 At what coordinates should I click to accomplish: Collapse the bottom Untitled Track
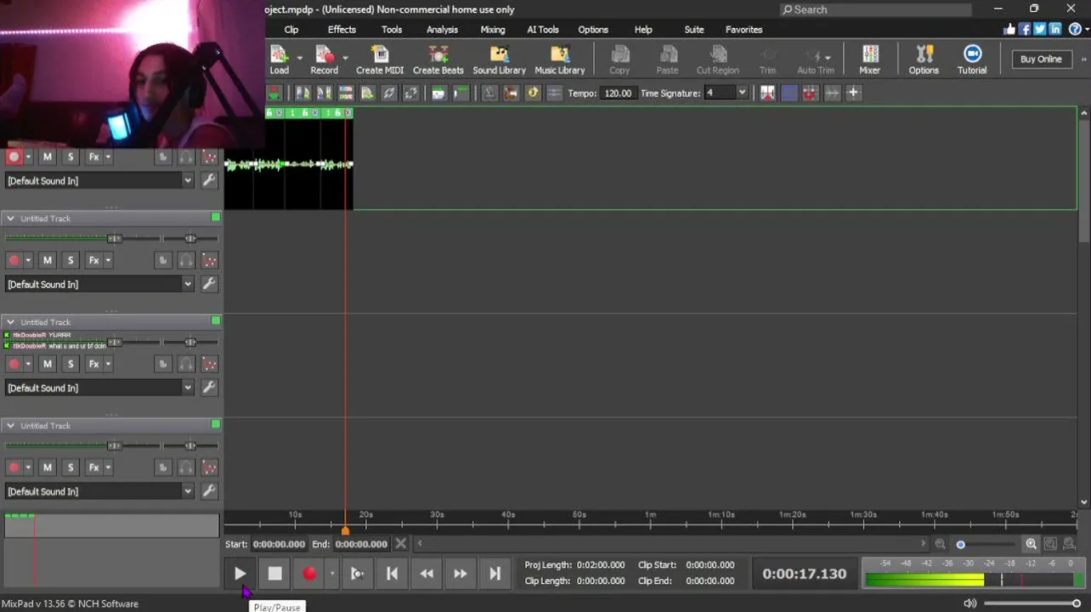10,426
